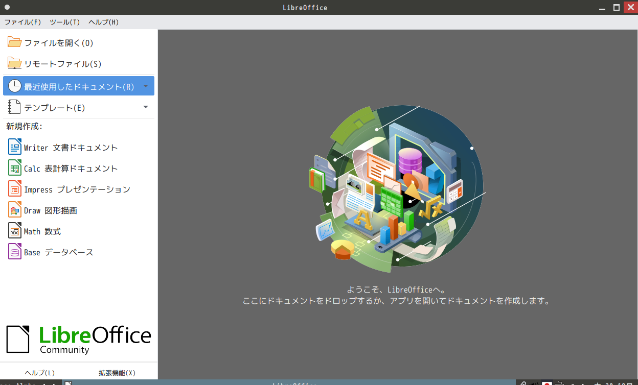
Task: Open window menu dot in title bar
Action: point(7,7)
